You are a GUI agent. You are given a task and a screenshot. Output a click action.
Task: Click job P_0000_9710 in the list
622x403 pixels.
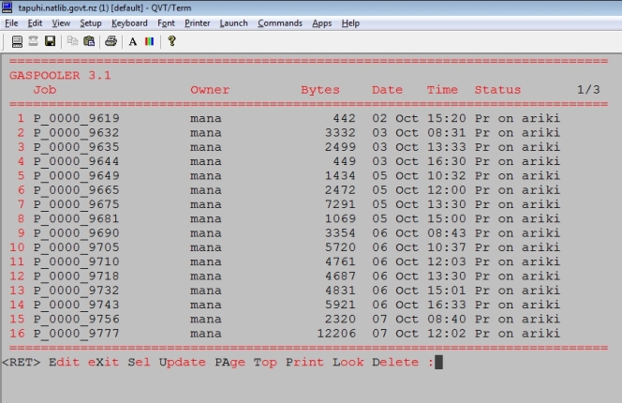tap(76, 261)
